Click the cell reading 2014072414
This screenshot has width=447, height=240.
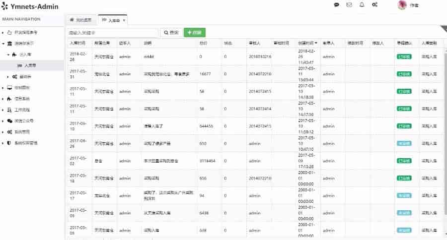pyautogui.click(x=260, y=109)
